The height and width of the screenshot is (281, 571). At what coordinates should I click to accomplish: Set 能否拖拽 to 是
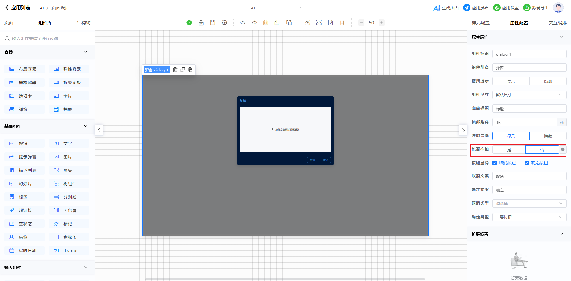point(509,150)
